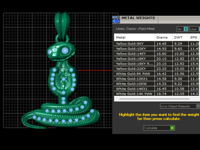Click the 16.80 grams cell
This screenshot has height=150, width=200.
163,54
